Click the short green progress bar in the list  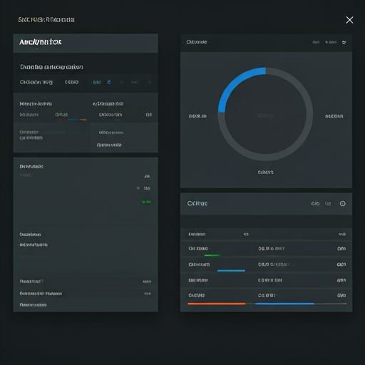tap(212, 255)
